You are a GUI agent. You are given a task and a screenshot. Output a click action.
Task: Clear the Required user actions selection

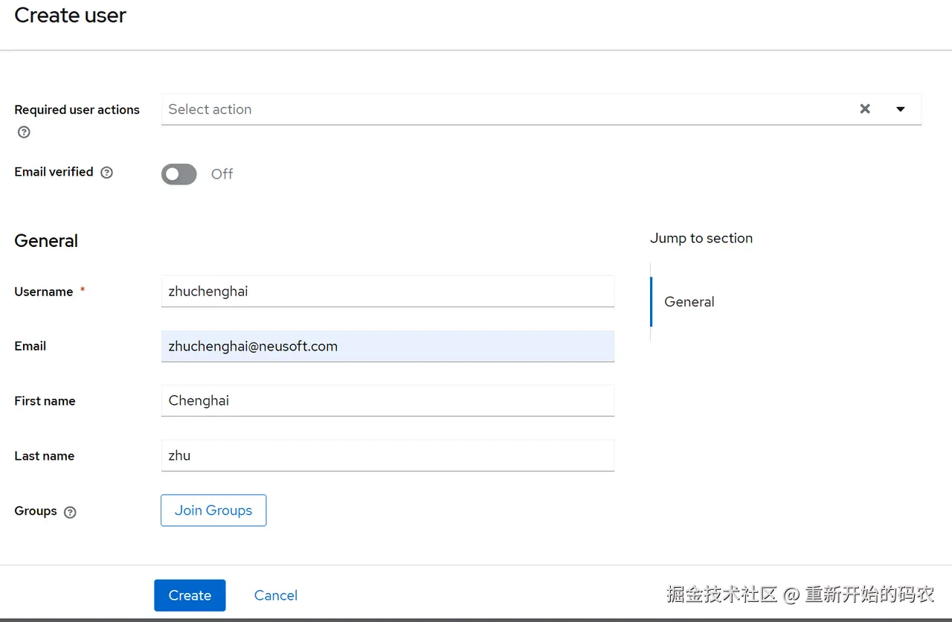(865, 109)
